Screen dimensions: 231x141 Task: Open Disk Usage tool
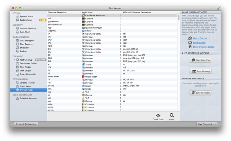click(x=25, y=71)
